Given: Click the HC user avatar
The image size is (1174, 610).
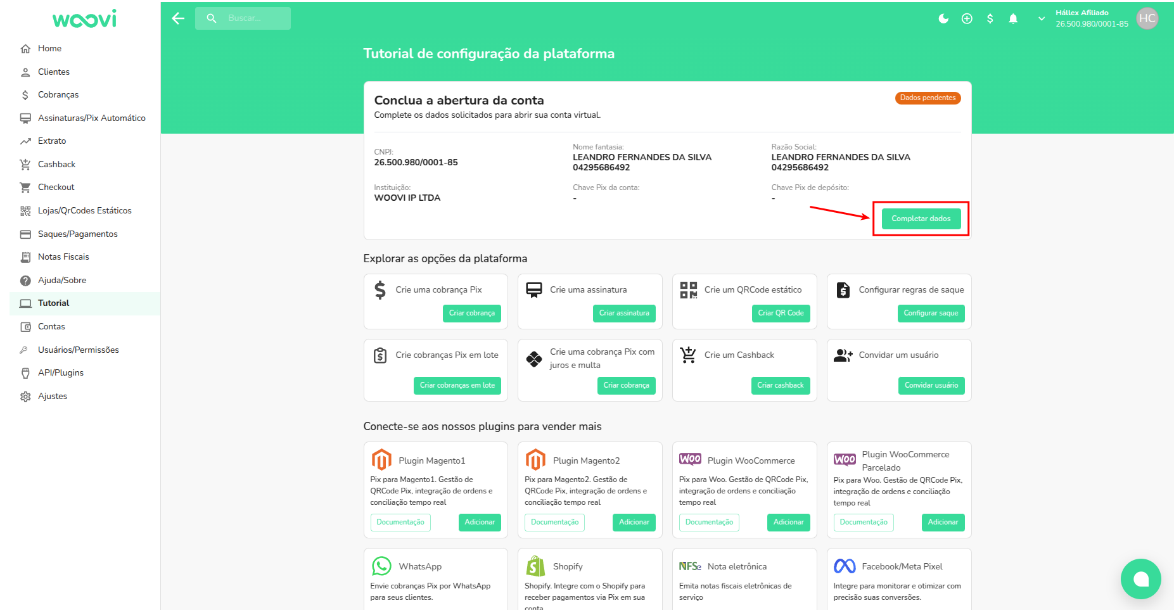Looking at the screenshot, I should point(1147,18).
